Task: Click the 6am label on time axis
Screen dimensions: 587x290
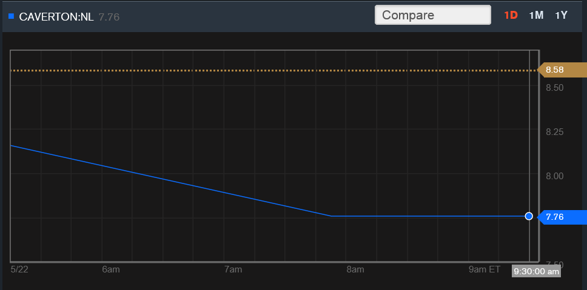Action: [111, 269]
